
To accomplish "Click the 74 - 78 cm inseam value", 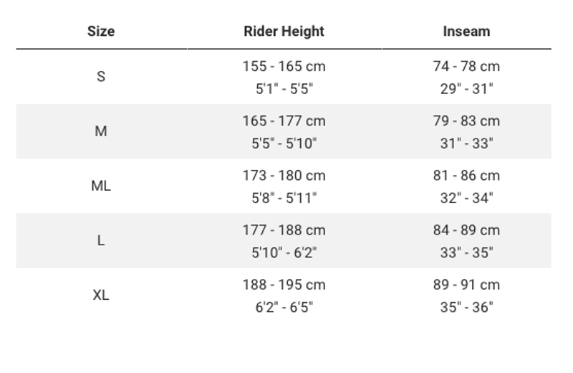I will pos(466,66).
